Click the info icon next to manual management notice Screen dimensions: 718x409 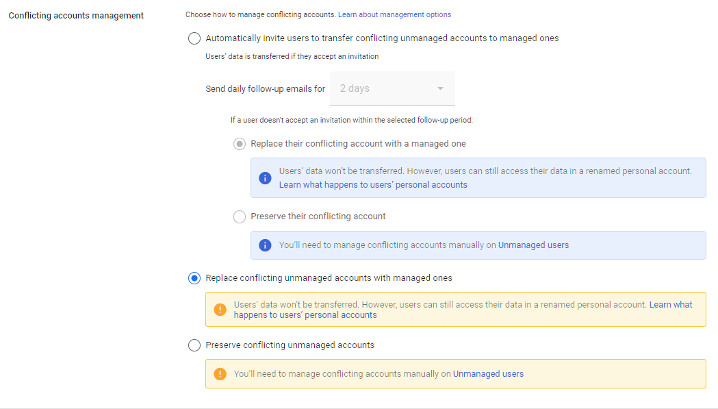(265, 245)
